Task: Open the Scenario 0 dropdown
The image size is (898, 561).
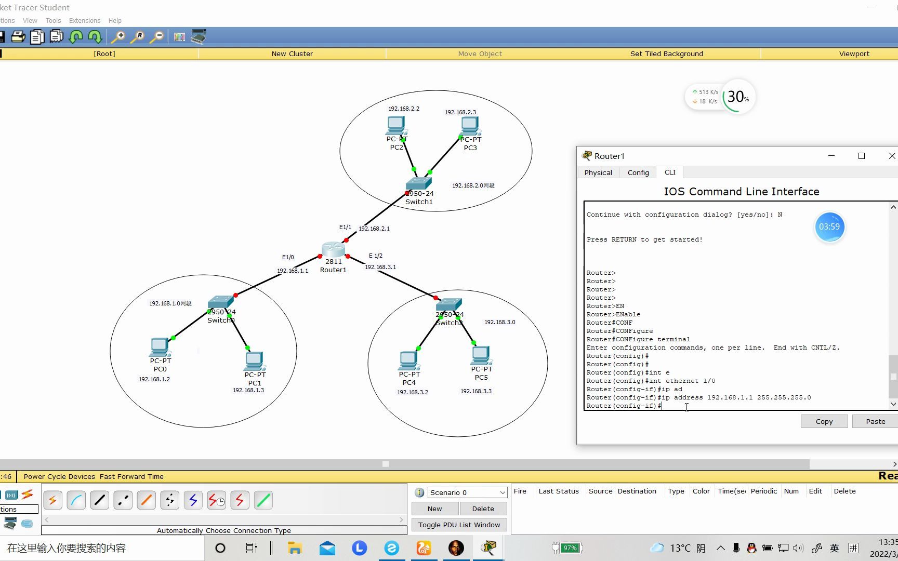Action: (467, 492)
